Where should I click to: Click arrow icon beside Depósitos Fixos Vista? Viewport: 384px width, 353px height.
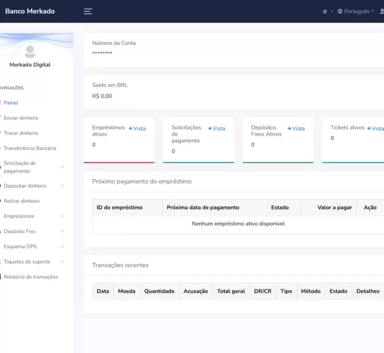[x=289, y=128]
